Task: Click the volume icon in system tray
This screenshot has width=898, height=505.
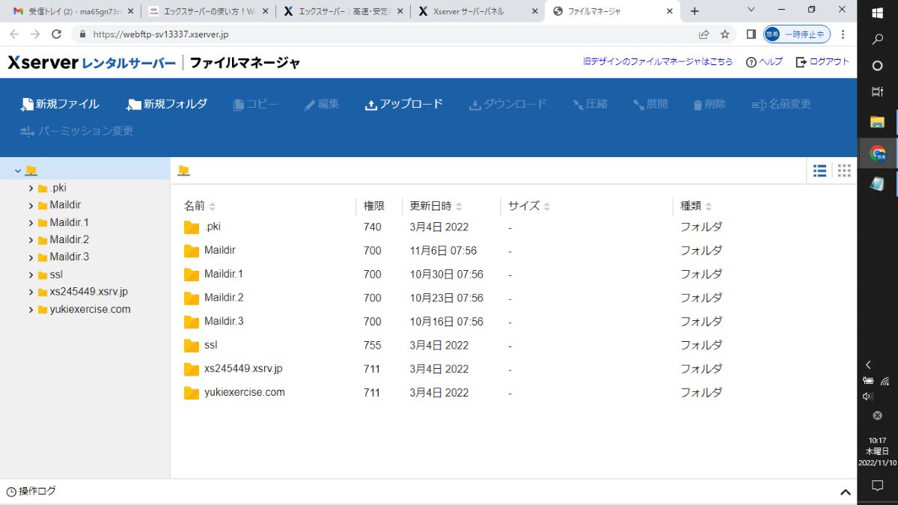Action: pyautogui.click(x=868, y=397)
